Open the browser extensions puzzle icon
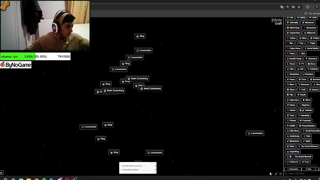This screenshot has height=180, width=320. pyautogui.click(x=308, y=7)
